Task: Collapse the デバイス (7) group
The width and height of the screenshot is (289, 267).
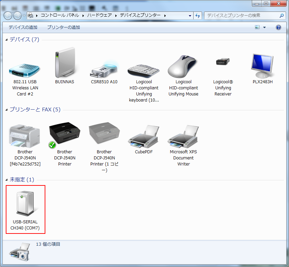Action: 7,40
